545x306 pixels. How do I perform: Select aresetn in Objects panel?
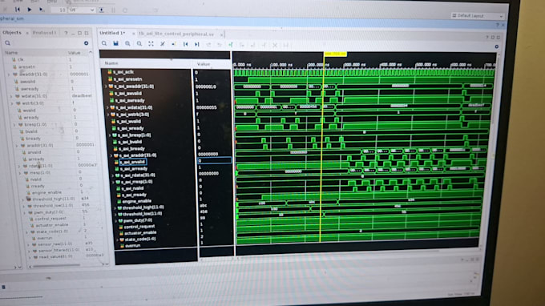(26, 66)
